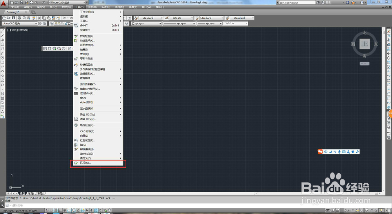Click the Plot printer icon in quick access toolbar
392x214 pixels.
pos(31,2)
